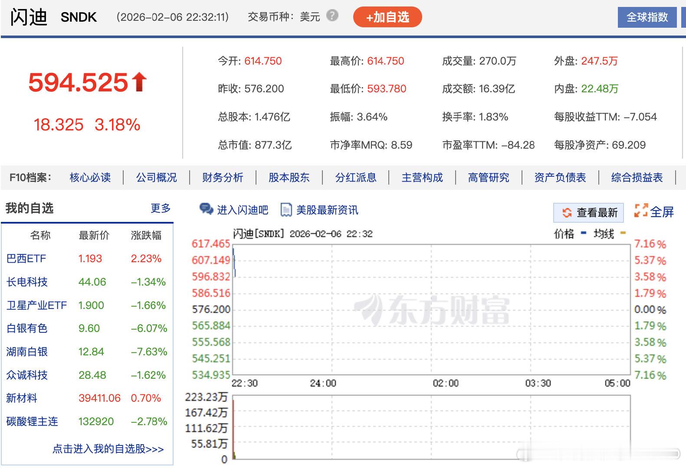Click 碳酸锂主连 price 132920
Screen dimensions: 686x468
96,422
